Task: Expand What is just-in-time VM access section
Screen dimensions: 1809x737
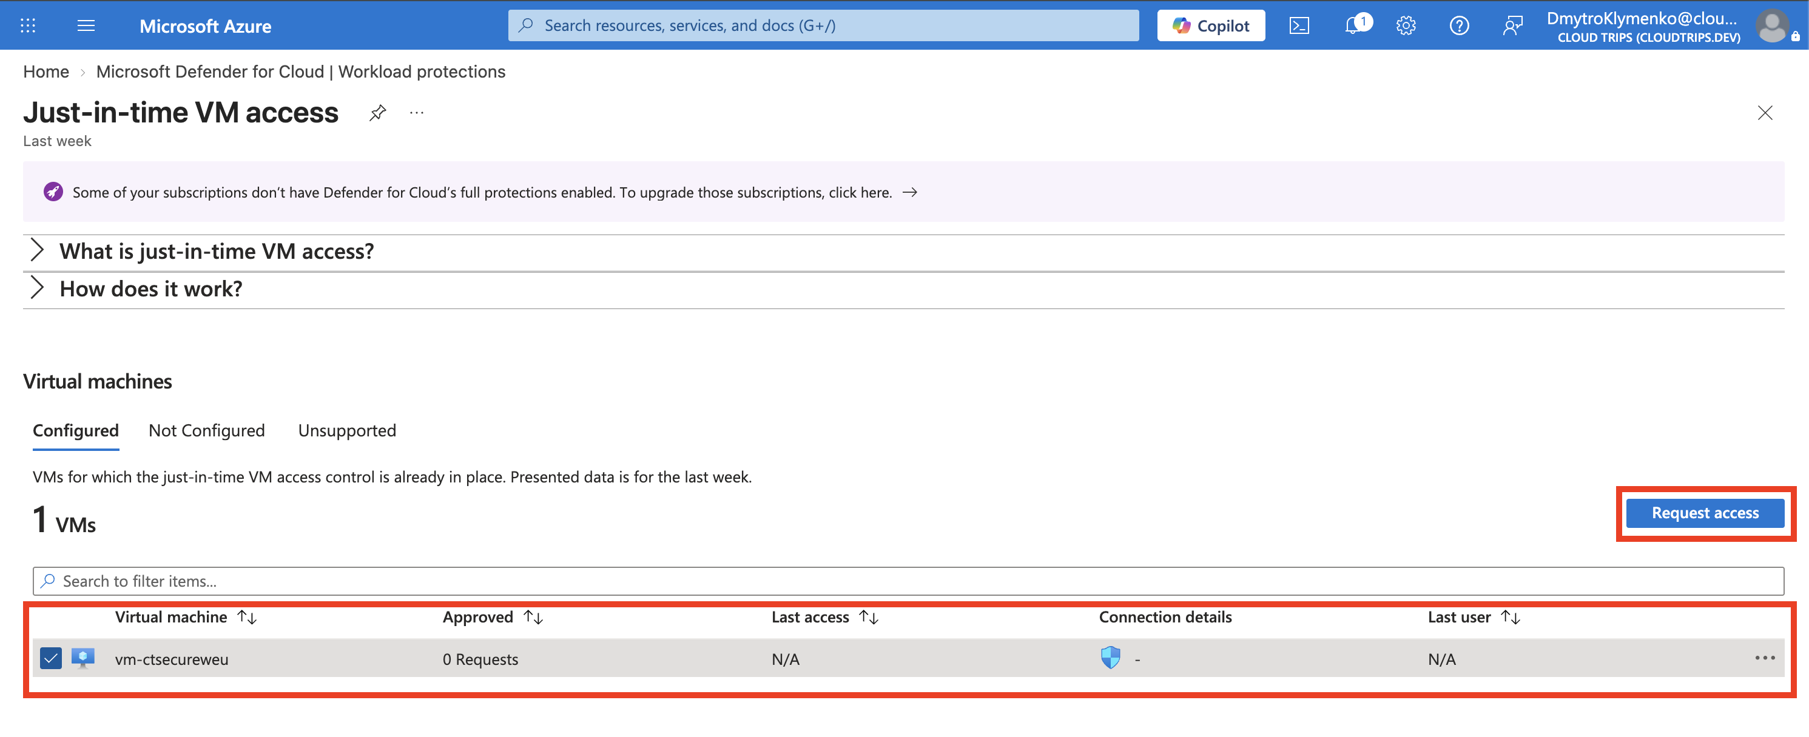Action: [903, 252]
